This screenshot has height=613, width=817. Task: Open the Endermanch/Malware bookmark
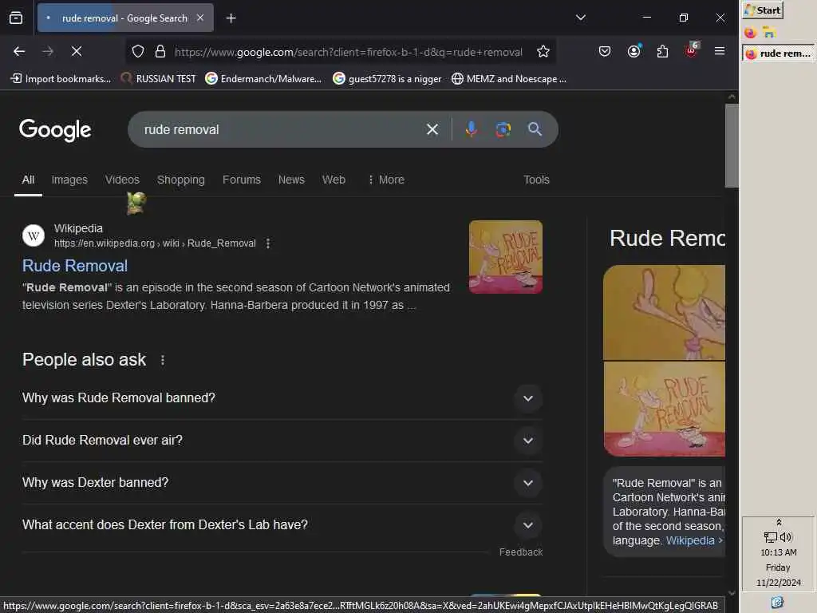click(x=263, y=79)
